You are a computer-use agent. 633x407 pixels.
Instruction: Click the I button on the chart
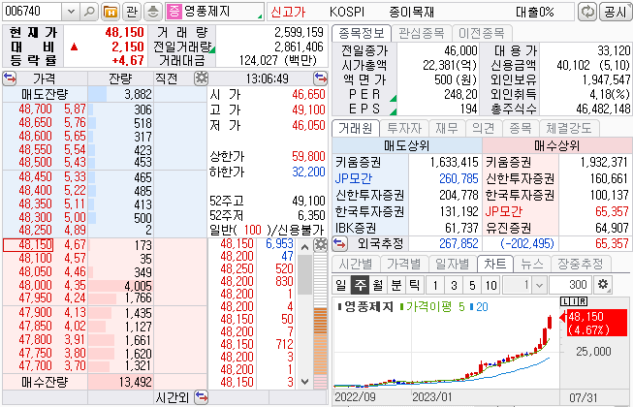tap(573, 301)
